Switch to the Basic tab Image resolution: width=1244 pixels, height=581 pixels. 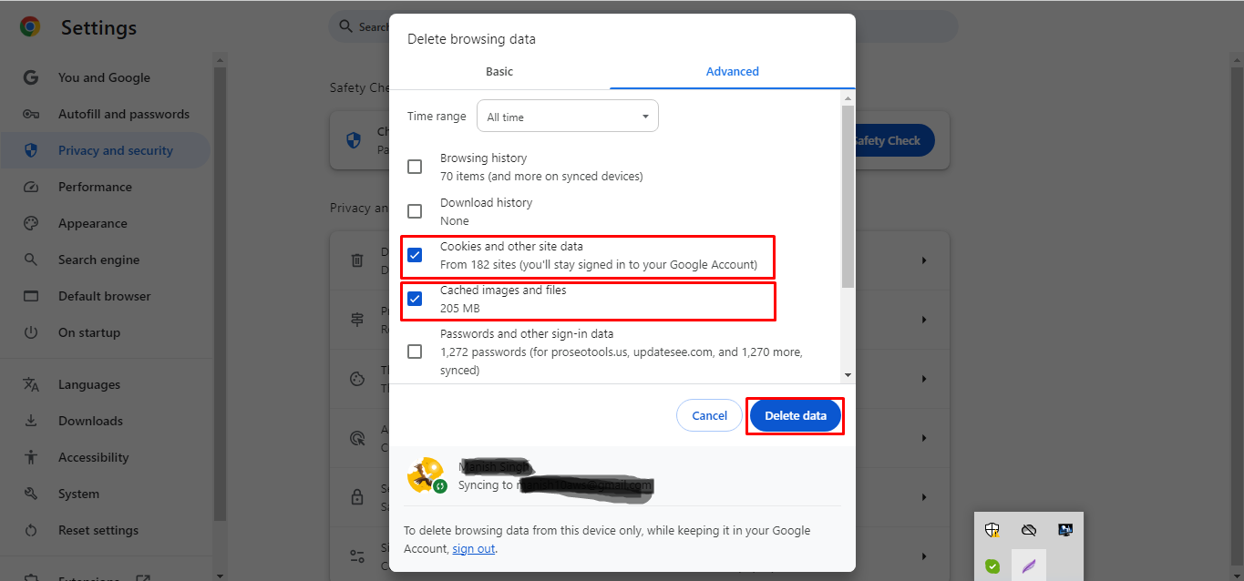pyautogui.click(x=499, y=71)
